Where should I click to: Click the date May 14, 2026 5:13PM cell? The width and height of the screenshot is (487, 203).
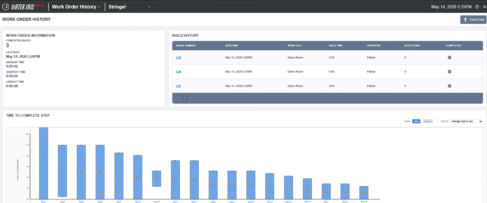click(239, 72)
